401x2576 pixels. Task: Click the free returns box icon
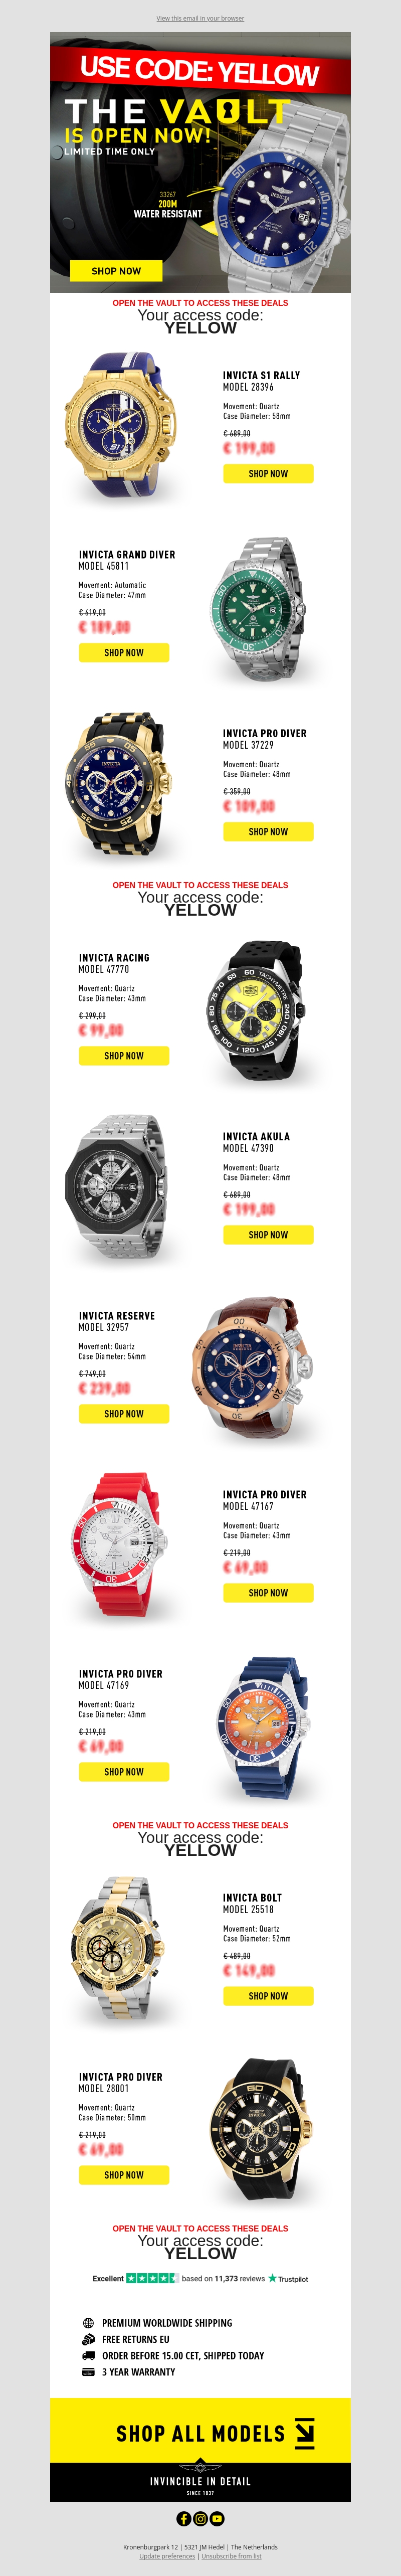coord(88,2339)
